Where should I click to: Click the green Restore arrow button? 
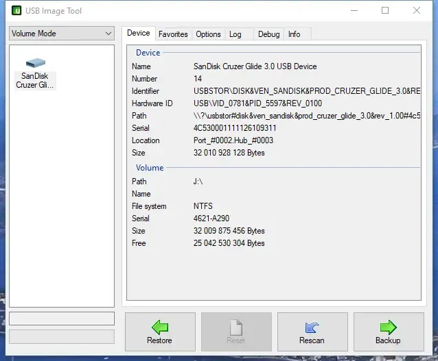tap(160, 332)
